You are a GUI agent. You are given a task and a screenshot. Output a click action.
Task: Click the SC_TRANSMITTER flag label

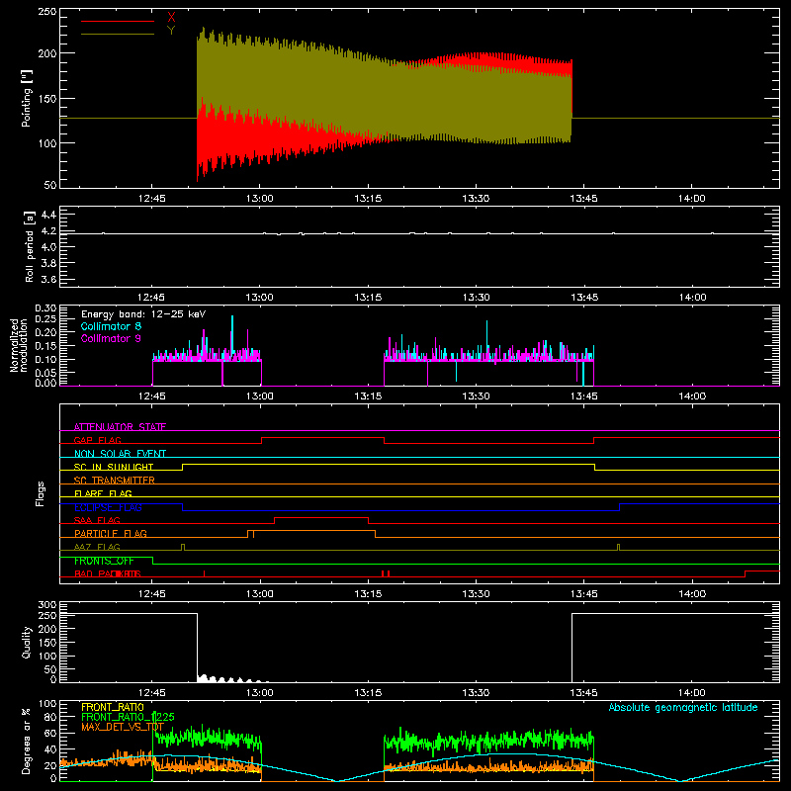point(114,481)
